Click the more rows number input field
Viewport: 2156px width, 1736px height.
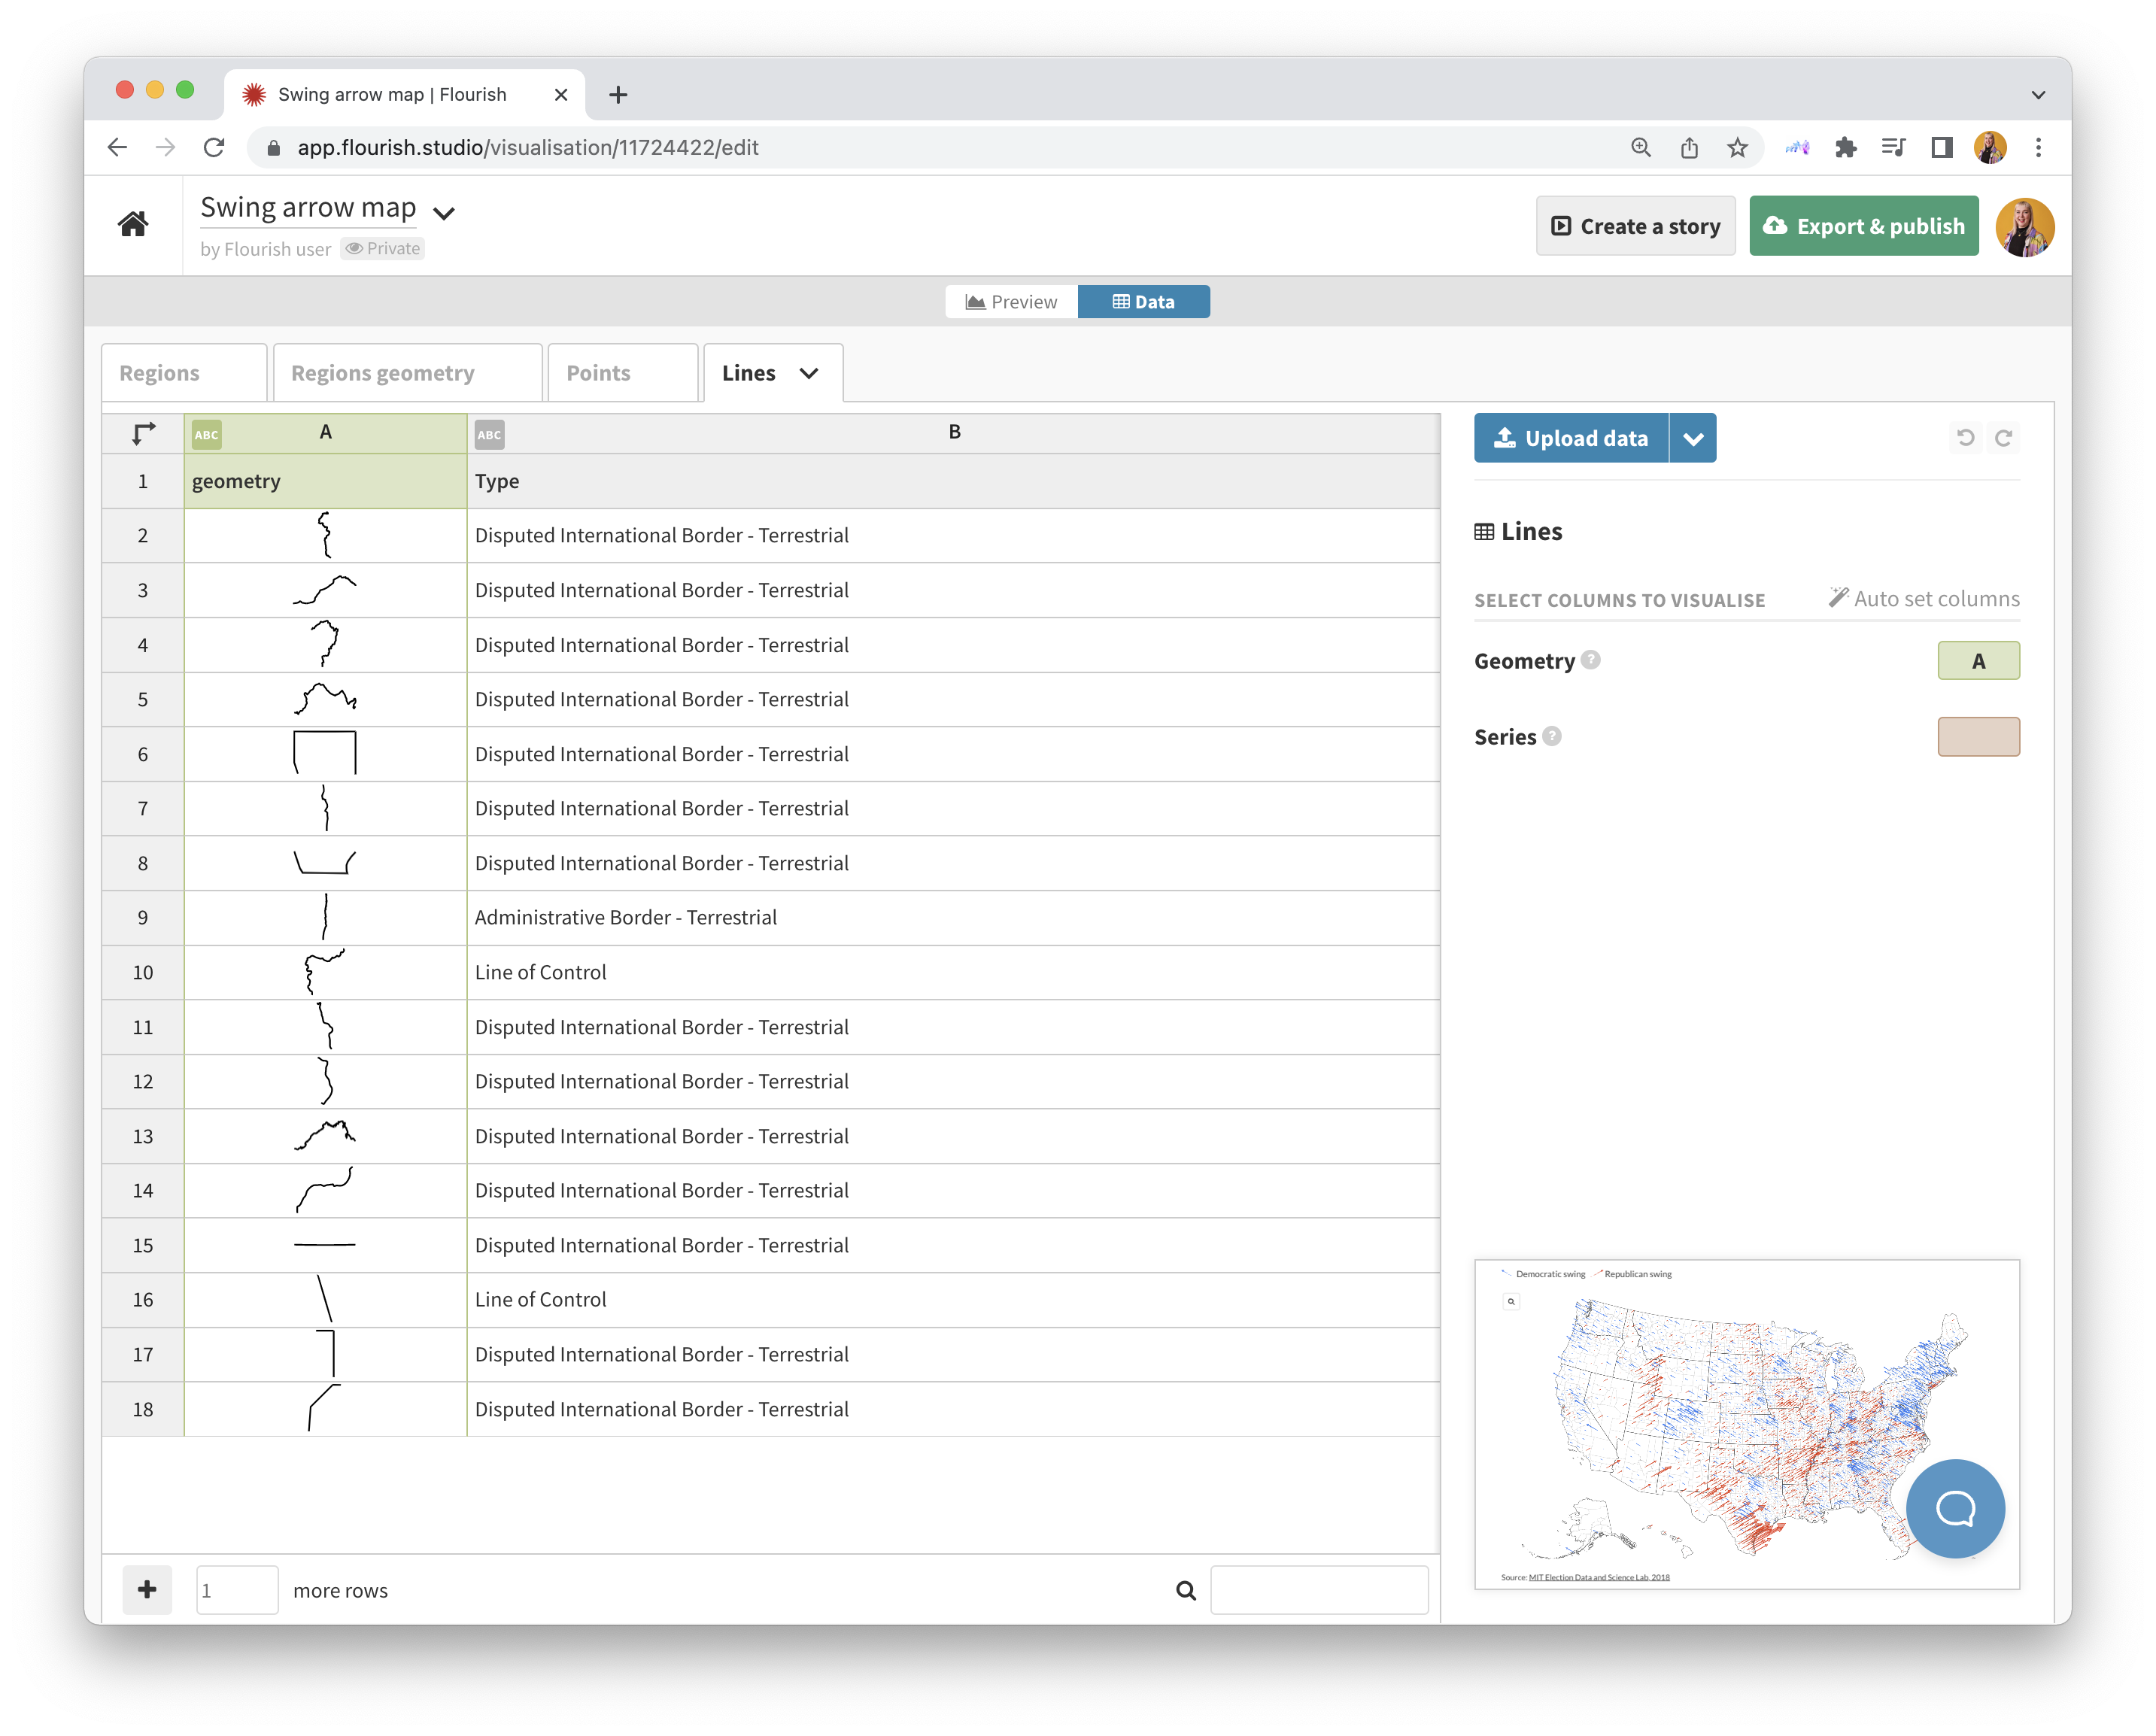coord(237,1589)
